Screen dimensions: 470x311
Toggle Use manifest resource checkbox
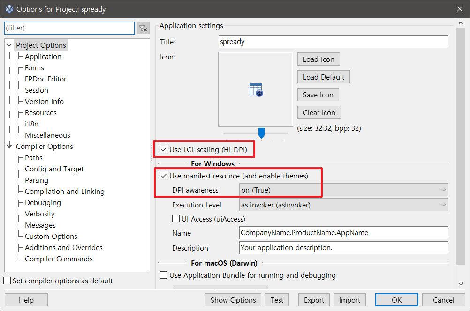point(164,176)
